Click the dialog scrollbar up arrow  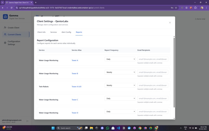coord(174,36)
